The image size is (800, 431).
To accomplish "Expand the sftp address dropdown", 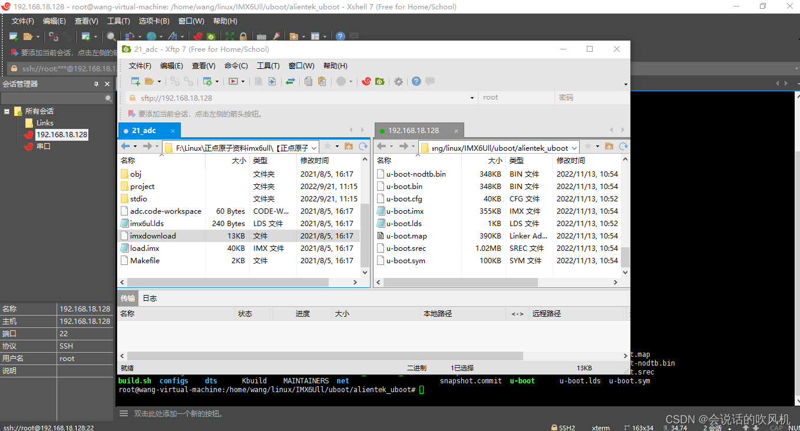I will [x=472, y=98].
